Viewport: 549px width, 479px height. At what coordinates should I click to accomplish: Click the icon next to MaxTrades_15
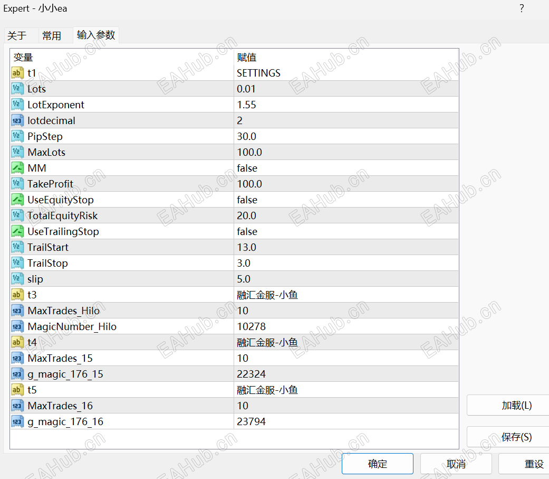pyautogui.click(x=17, y=358)
